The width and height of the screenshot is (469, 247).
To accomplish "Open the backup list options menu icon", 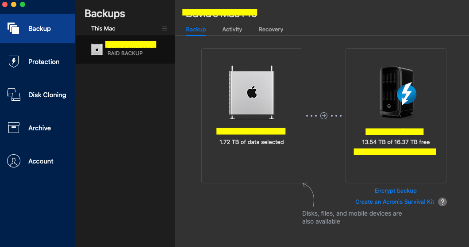I will coord(165,28).
